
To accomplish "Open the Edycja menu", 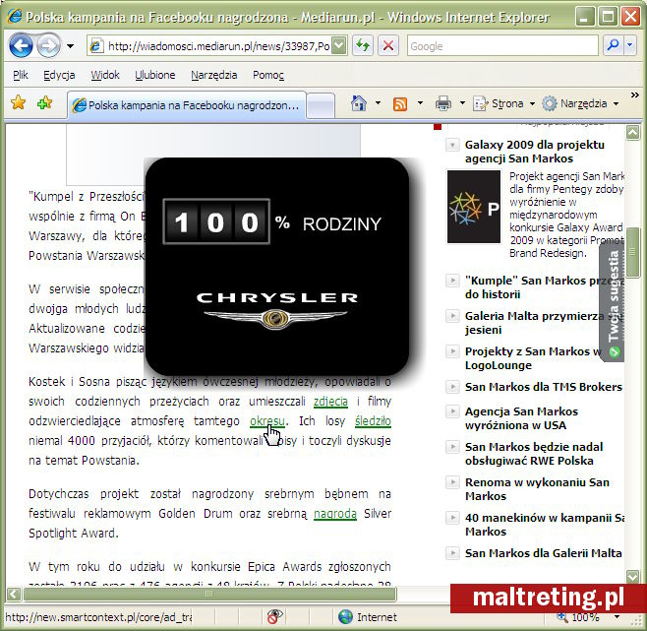I will click(59, 75).
